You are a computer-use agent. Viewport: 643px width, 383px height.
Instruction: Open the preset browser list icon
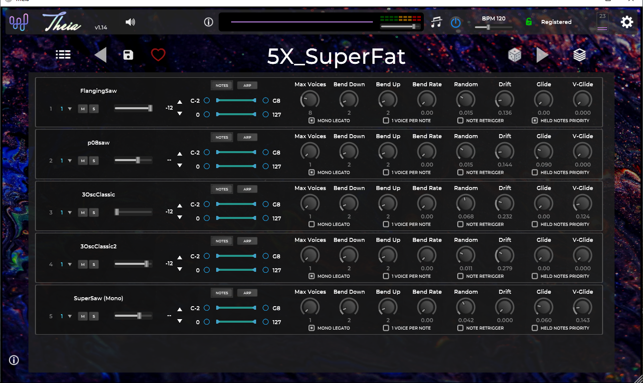63,55
